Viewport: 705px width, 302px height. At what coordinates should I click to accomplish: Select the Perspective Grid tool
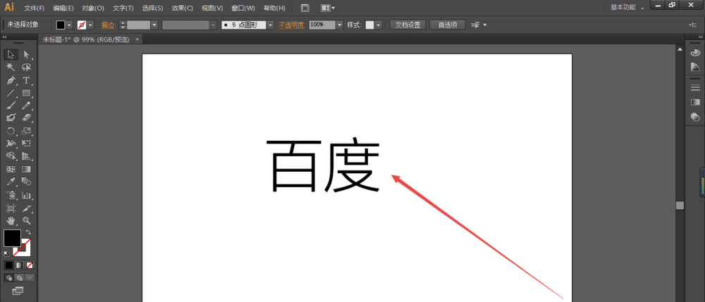(x=26, y=156)
